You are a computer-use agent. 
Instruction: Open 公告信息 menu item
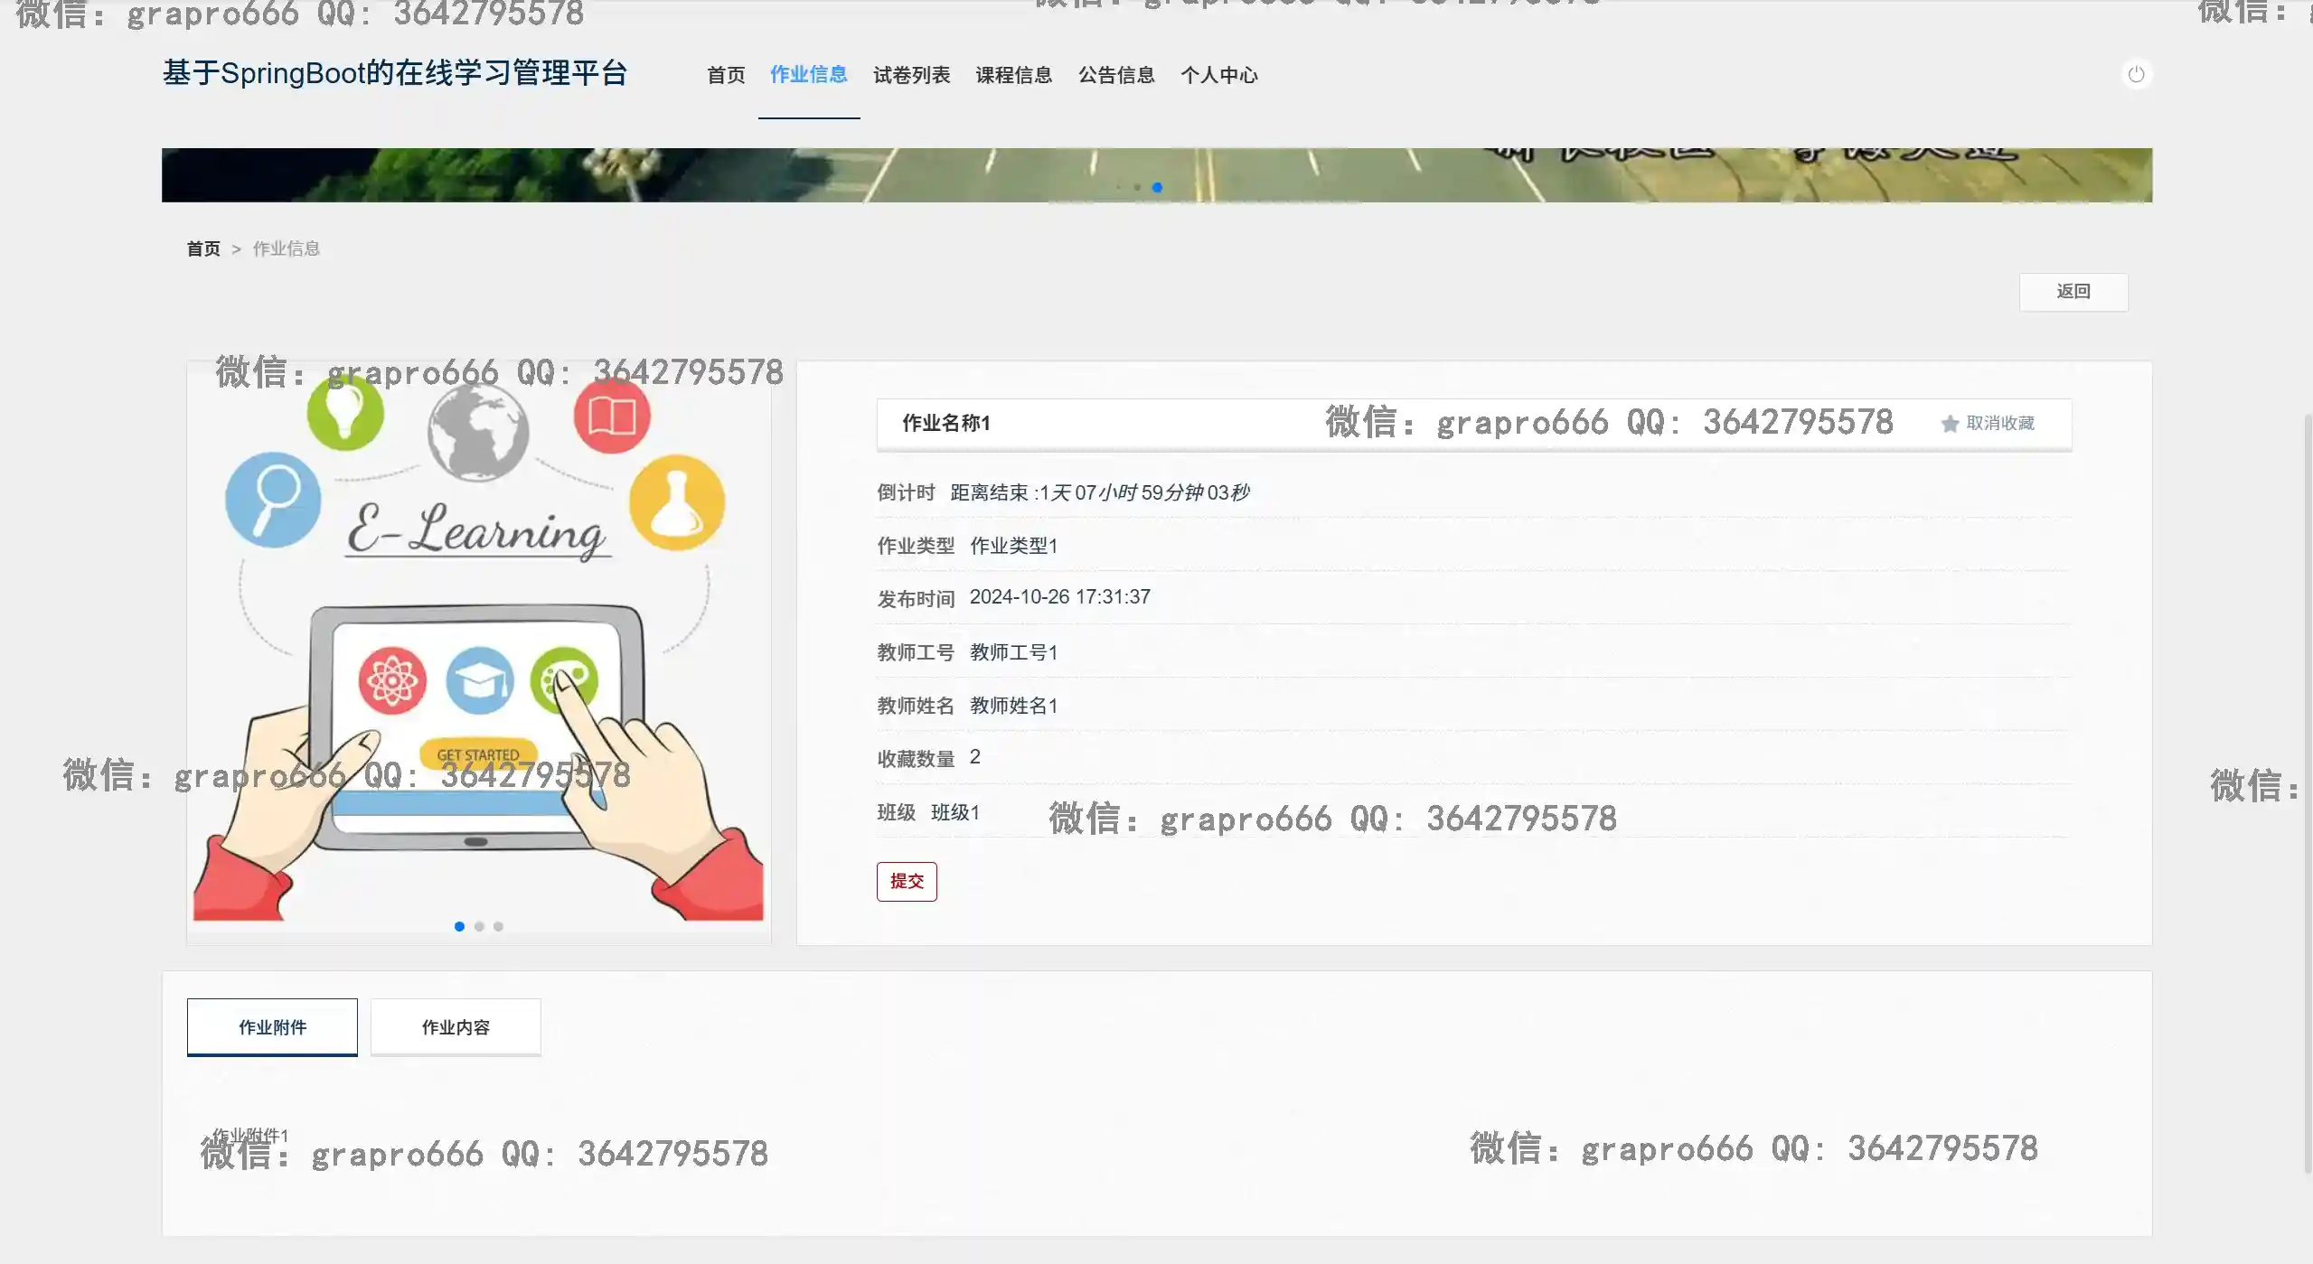[x=1116, y=75]
